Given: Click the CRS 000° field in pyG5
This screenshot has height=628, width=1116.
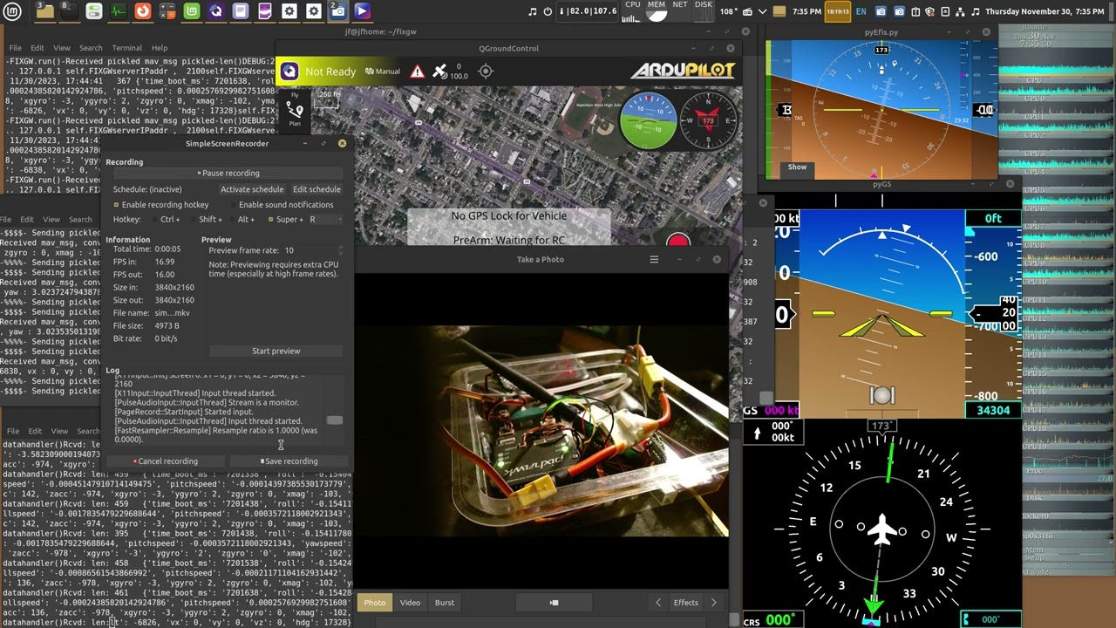Looking at the screenshot, I should coord(770,620).
